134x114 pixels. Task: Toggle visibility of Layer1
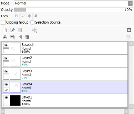6,98
